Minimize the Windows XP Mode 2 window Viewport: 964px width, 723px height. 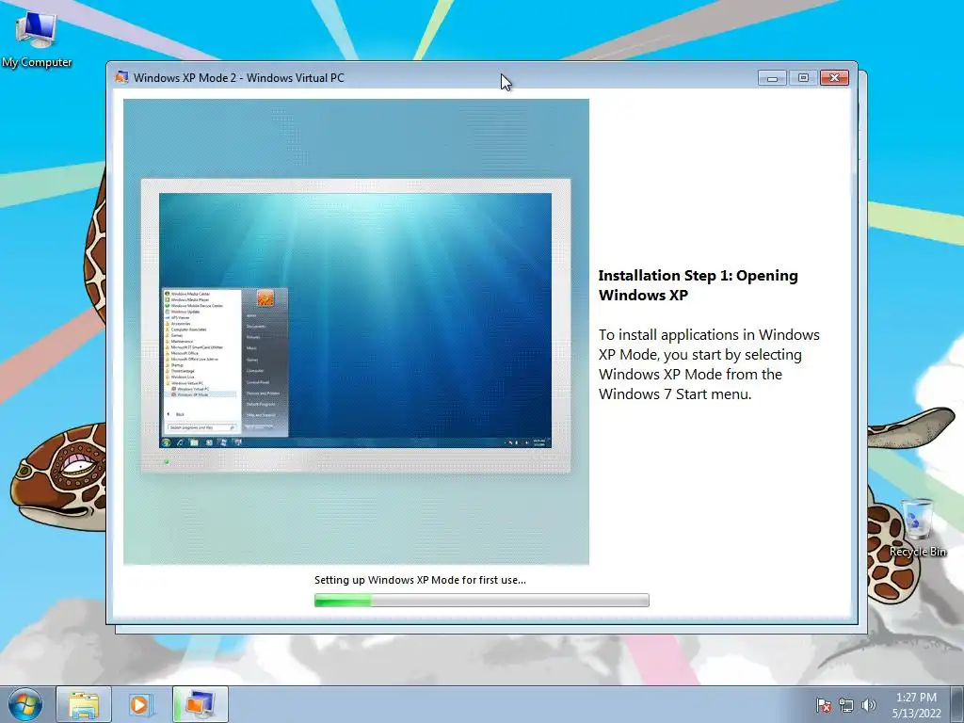click(x=772, y=77)
